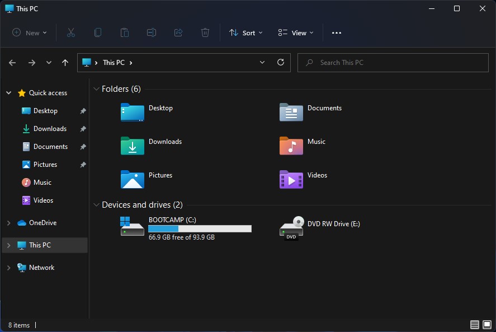Open the Sort dropdown menu
Image resolution: width=496 pixels, height=332 pixels.
point(246,32)
